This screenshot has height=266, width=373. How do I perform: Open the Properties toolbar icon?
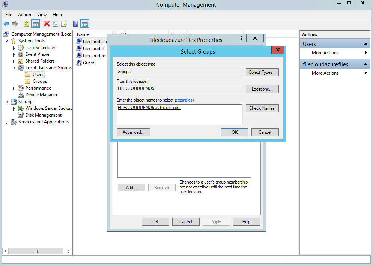55,24
